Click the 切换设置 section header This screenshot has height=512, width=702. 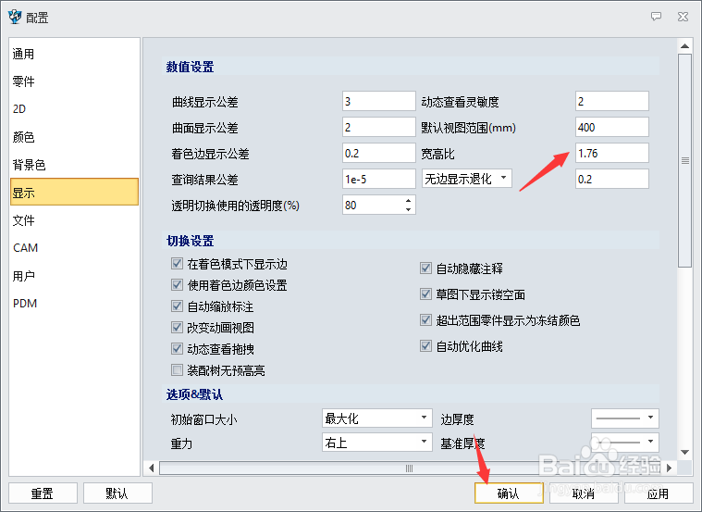[190, 241]
